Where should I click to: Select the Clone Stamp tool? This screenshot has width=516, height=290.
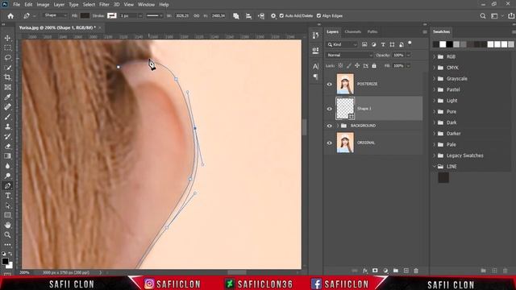7,127
